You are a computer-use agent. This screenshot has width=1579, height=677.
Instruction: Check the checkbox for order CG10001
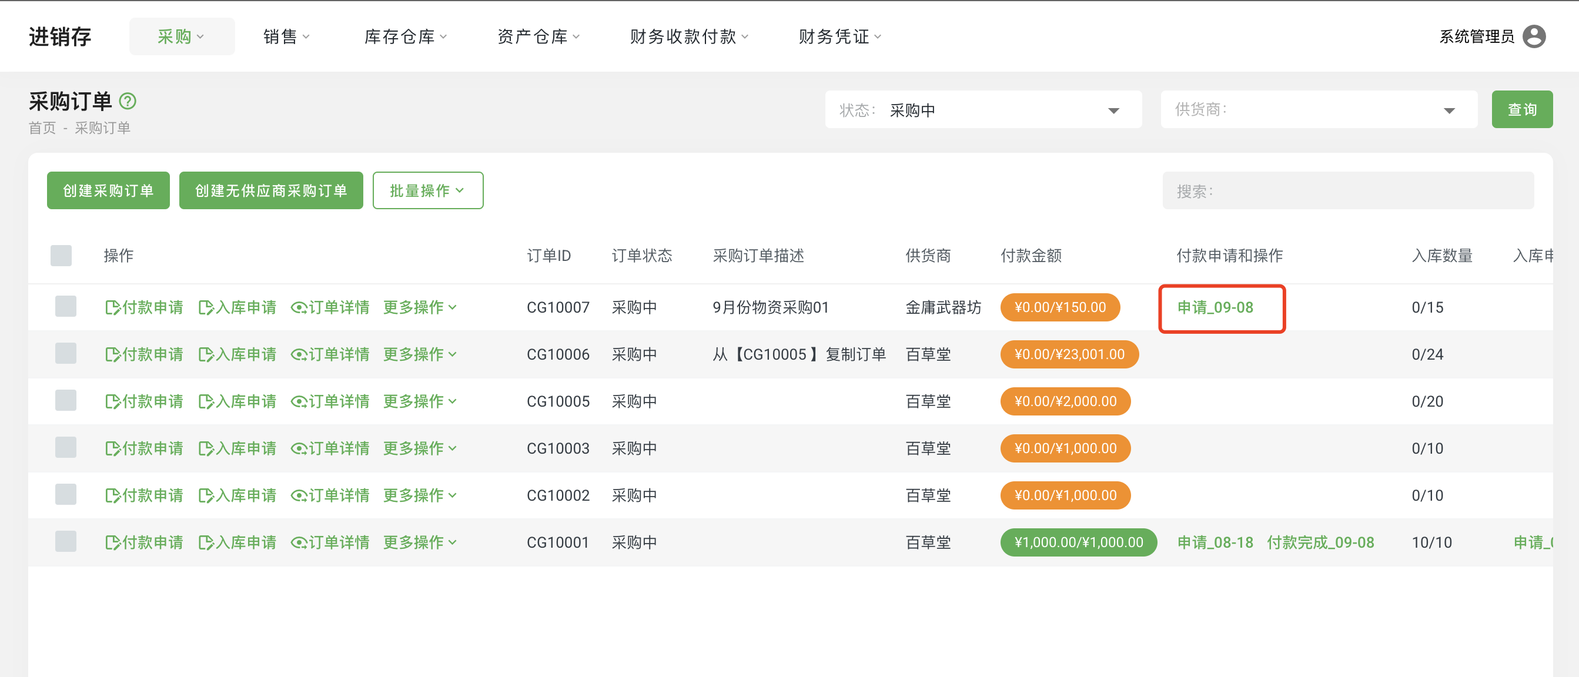tap(65, 542)
